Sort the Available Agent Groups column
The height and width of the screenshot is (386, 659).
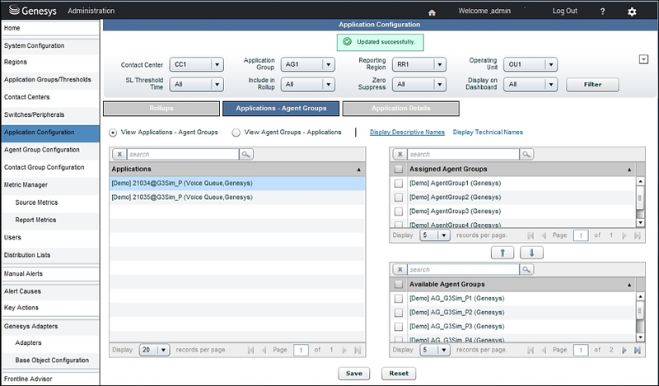(629, 284)
